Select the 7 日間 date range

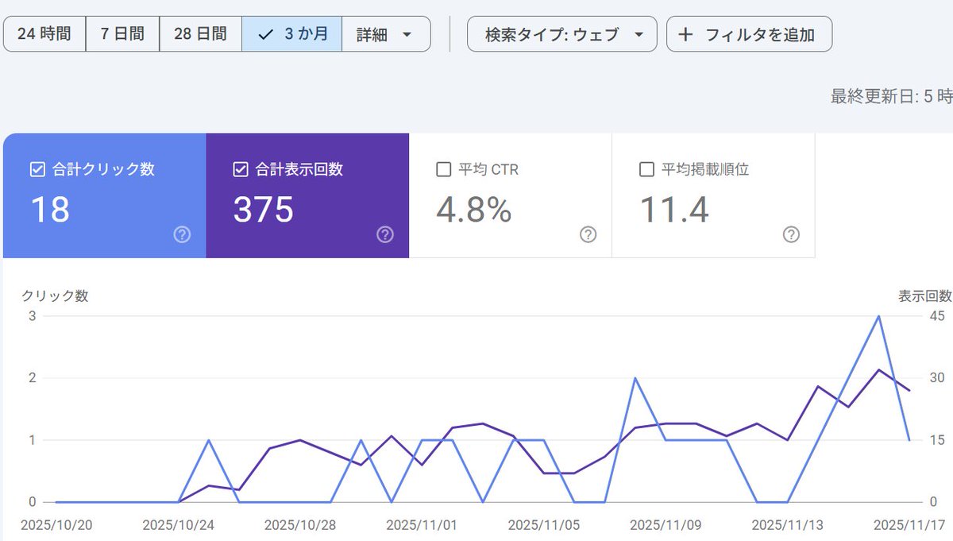122,34
